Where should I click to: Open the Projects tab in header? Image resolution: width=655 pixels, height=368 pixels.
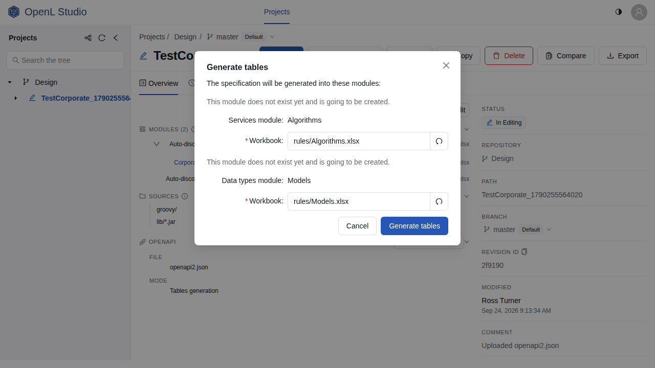click(x=277, y=12)
